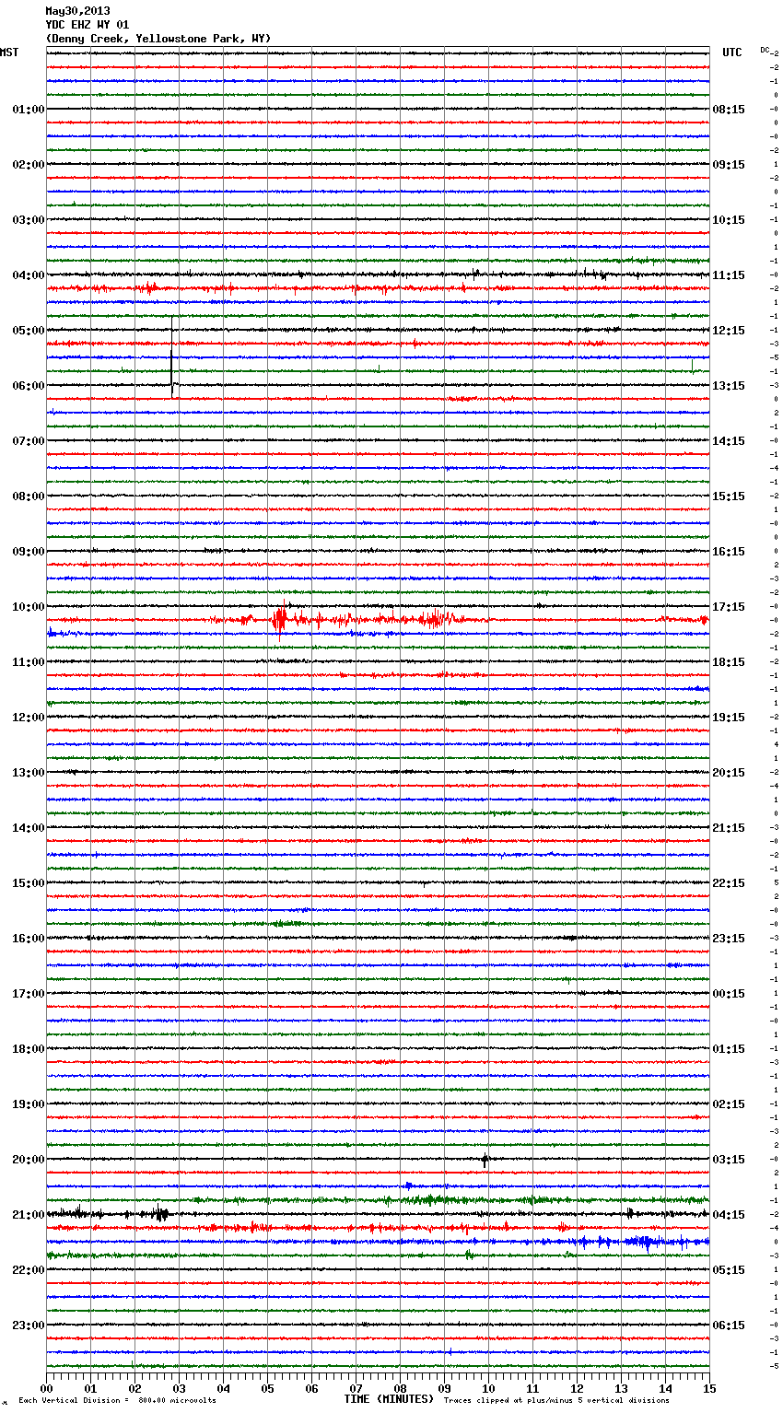Click the 19:15 UTC time label
783x1413 pixels.
pos(729,718)
